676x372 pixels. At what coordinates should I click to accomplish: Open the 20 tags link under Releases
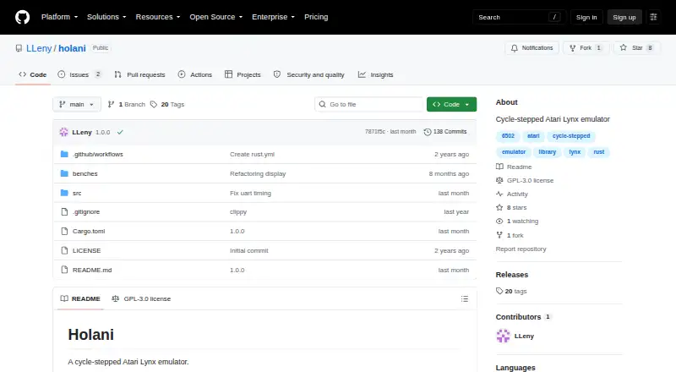(x=511, y=292)
